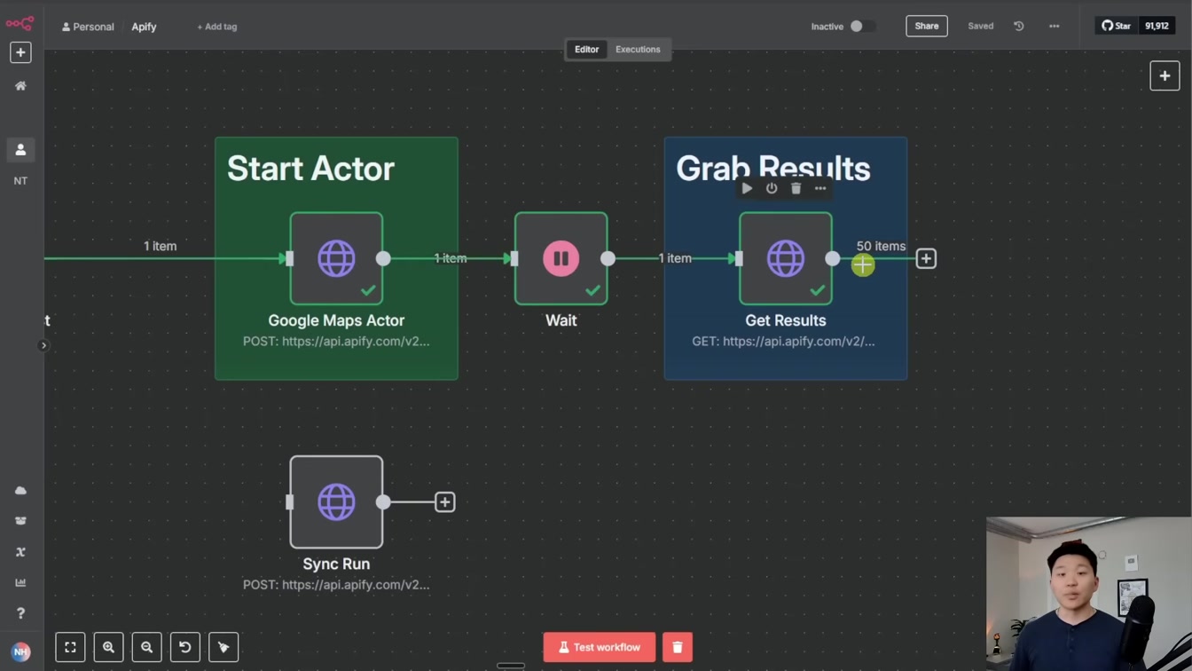Execute the Get Results node with play icon

[747, 188]
